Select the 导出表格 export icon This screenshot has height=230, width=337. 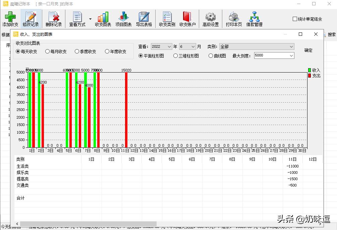(x=144, y=18)
